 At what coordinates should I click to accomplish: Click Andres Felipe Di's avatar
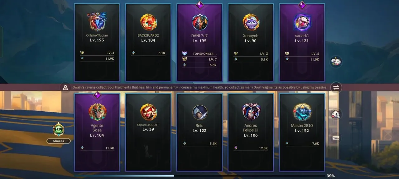pyautogui.click(x=251, y=112)
